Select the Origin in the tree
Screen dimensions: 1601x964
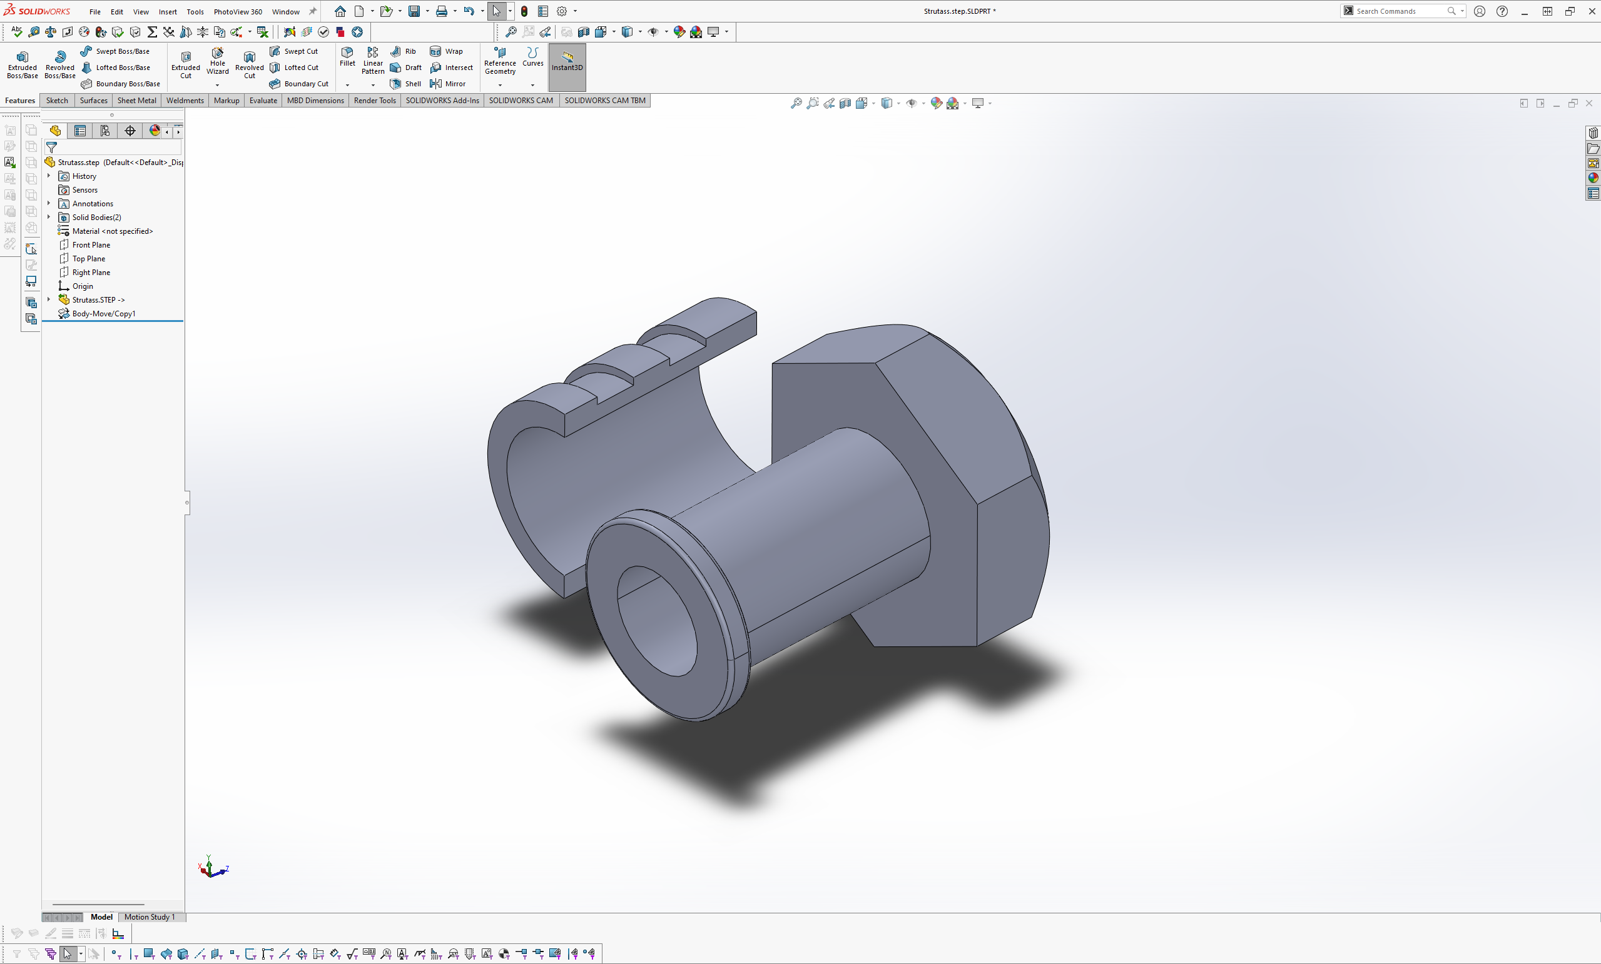[83, 286]
